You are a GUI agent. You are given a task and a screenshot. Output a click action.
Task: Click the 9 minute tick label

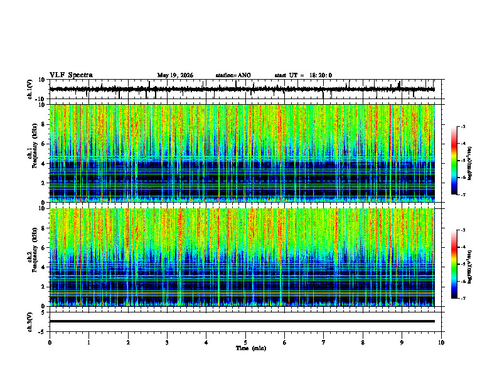[402, 343]
